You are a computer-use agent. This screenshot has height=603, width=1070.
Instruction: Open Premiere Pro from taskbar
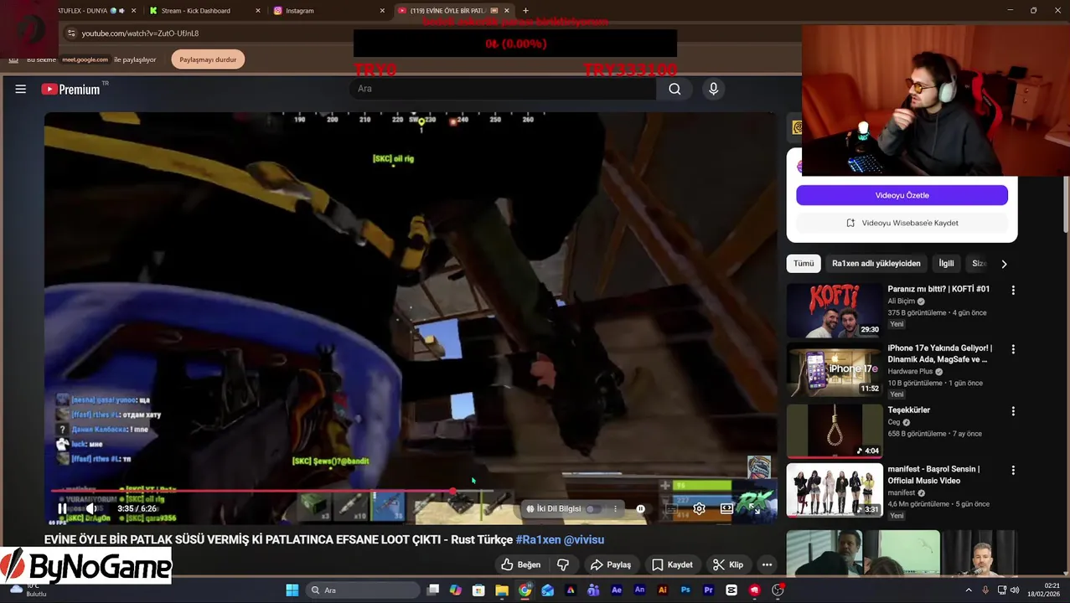(708, 590)
